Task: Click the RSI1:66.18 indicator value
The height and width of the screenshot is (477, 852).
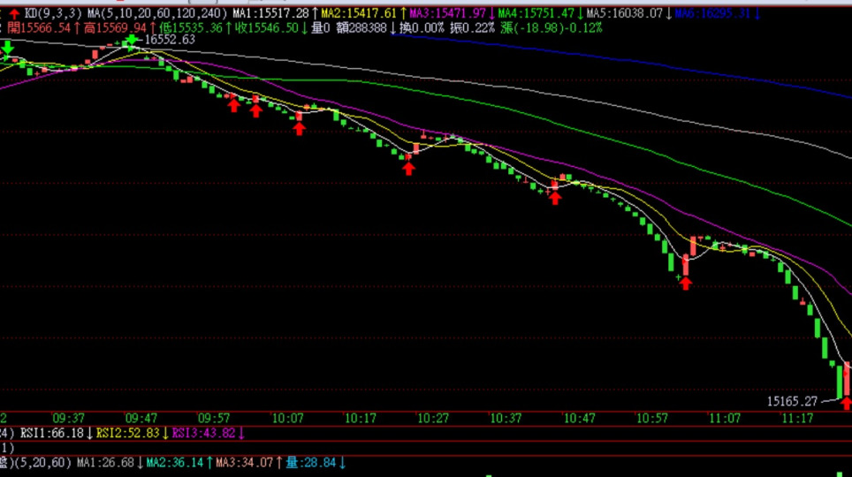Action: point(52,433)
